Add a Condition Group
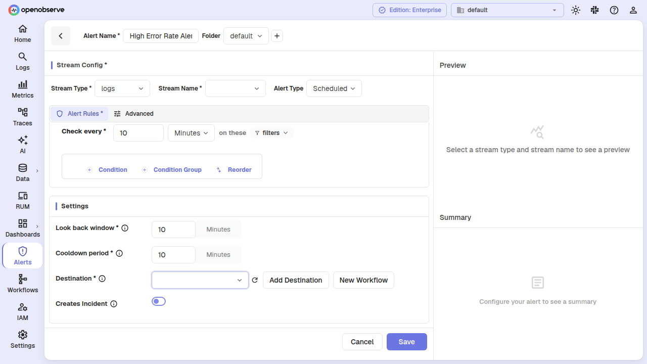The image size is (647, 364). tap(171, 170)
